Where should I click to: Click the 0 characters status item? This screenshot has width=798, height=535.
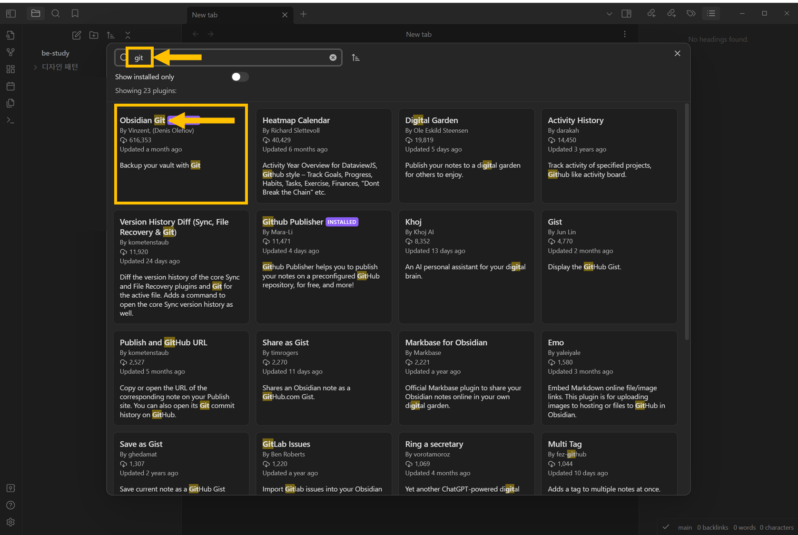click(x=777, y=527)
